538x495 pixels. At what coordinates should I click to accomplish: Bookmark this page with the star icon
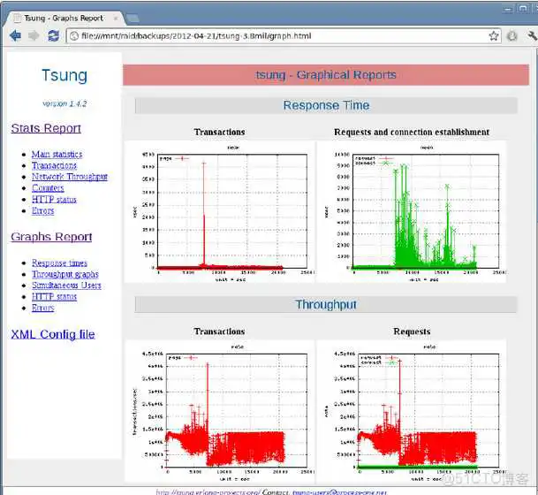coord(494,36)
